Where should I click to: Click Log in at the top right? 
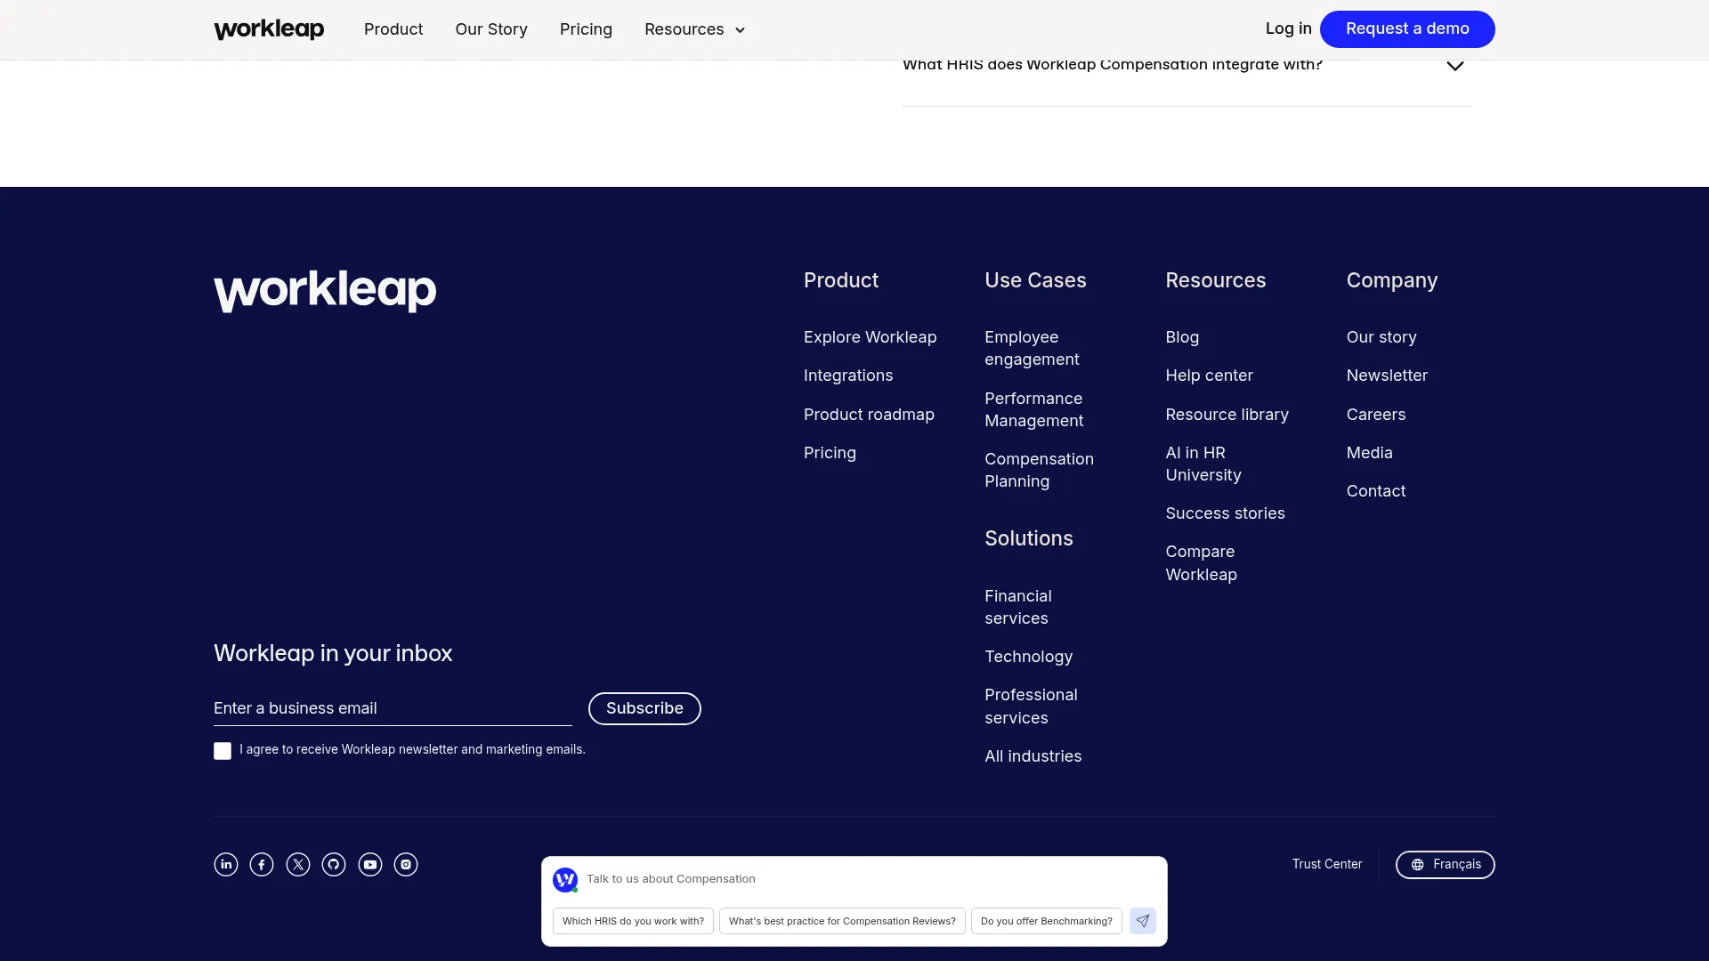pyautogui.click(x=1289, y=28)
